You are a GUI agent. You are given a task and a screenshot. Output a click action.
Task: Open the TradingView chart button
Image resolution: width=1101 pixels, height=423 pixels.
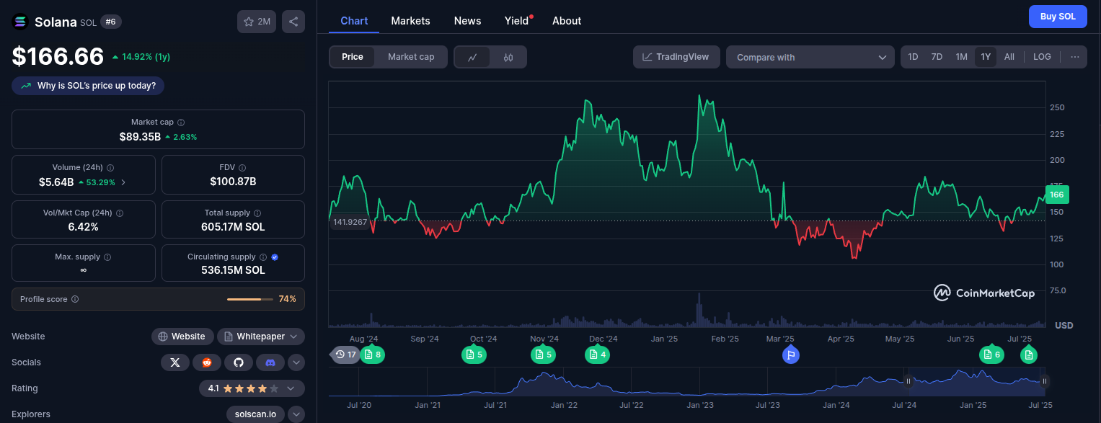(x=676, y=57)
